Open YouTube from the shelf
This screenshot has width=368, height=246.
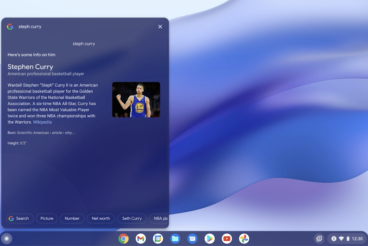pos(227,238)
